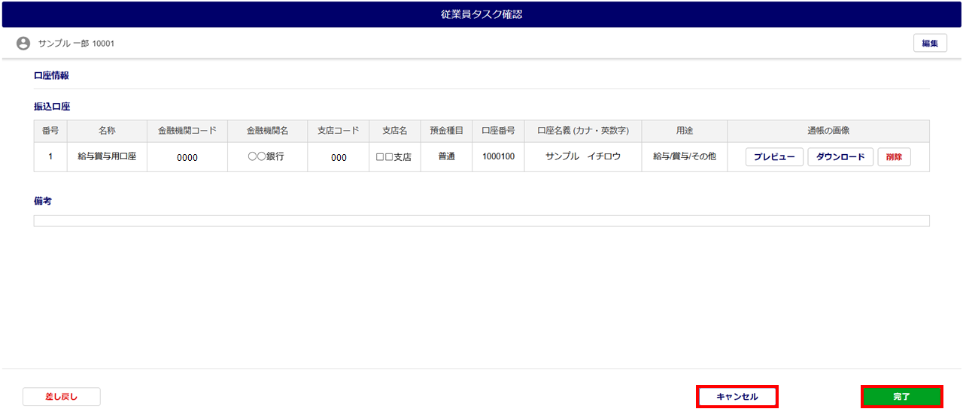This screenshot has width=963, height=418.
Task: Click the 給与/賞与/その他 usage cell
Action: point(684,157)
